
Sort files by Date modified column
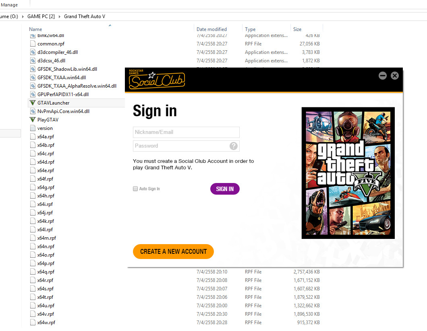(x=211, y=29)
